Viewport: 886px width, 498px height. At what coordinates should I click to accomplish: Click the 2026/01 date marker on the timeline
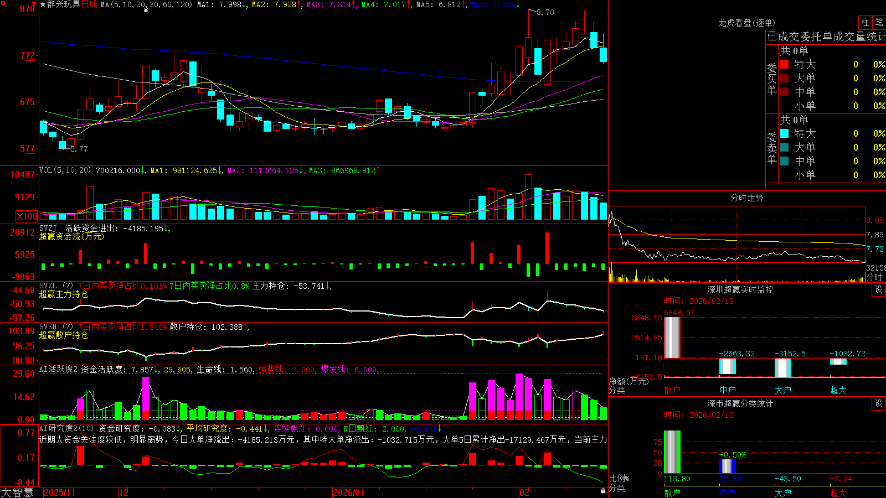349,492
